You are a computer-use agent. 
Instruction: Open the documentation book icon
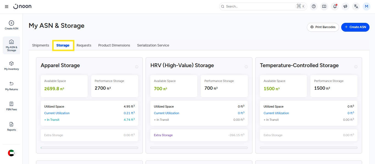click(324, 7)
